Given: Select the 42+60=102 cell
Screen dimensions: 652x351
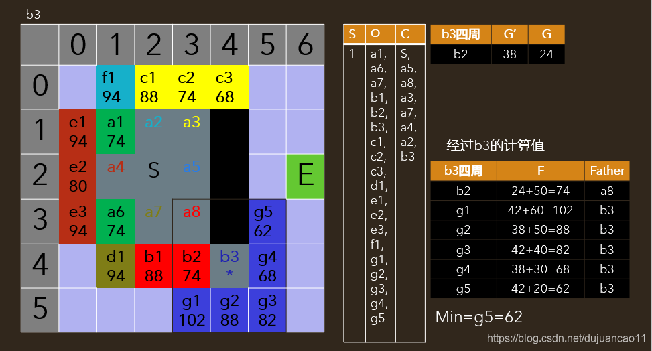Looking at the screenshot, I should (541, 210).
